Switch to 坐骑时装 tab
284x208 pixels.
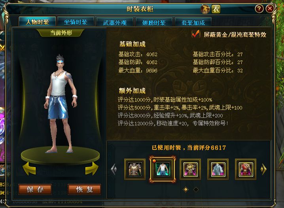pyautogui.click(x=76, y=22)
